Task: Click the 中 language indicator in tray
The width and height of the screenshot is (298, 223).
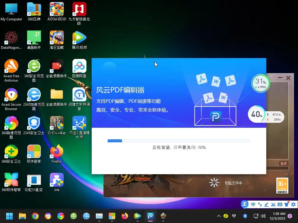Action: 234,216
